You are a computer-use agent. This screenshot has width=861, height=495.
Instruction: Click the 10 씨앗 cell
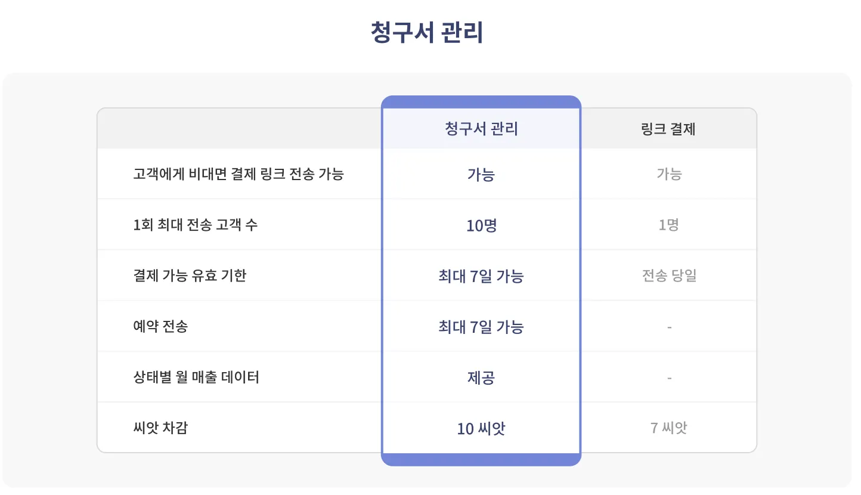(x=481, y=429)
